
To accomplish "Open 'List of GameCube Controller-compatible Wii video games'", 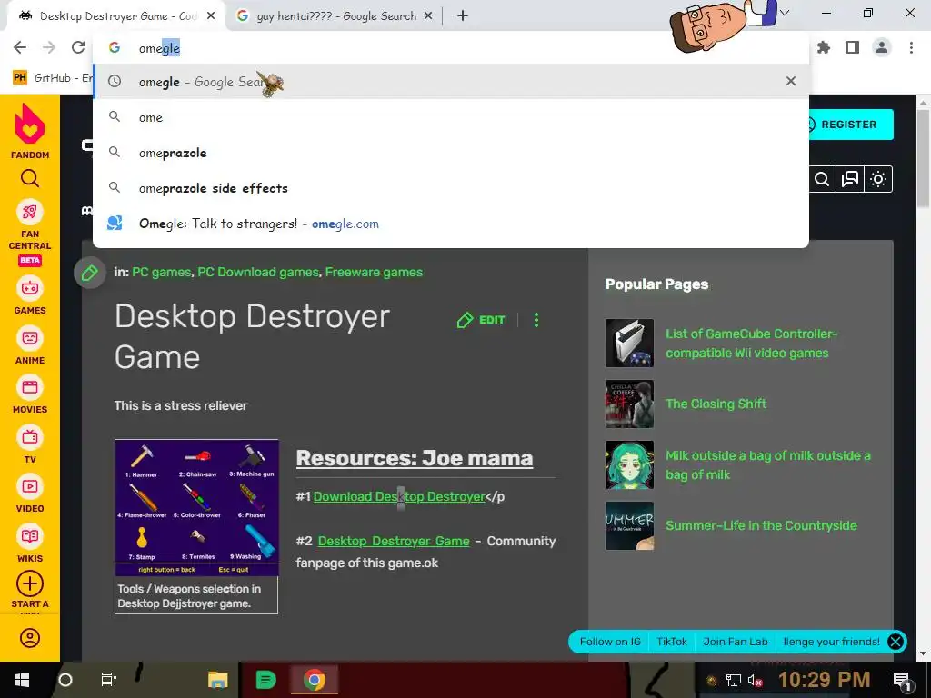I will click(x=751, y=343).
